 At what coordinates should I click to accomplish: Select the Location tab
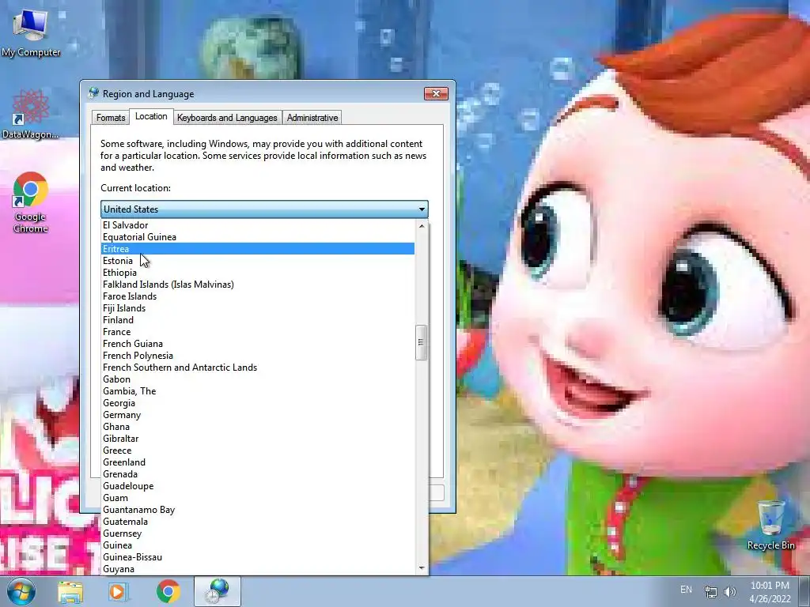click(x=151, y=117)
